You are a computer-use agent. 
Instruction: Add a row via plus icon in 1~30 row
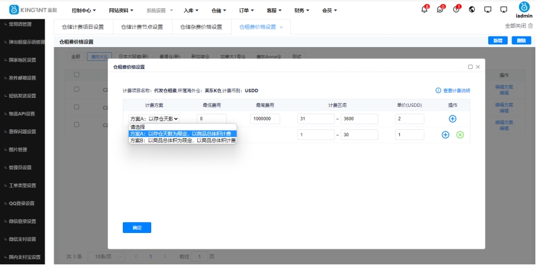(445, 135)
